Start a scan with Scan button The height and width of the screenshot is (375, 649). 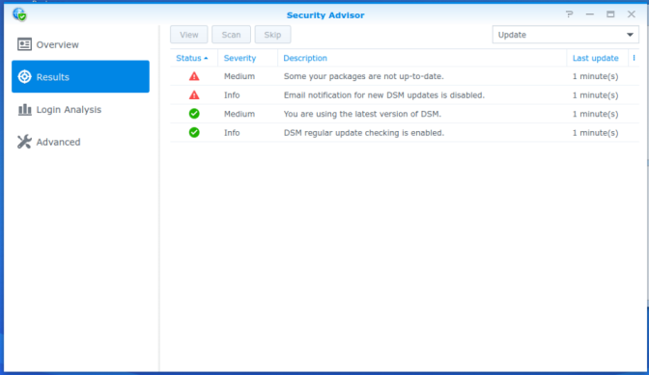[231, 35]
